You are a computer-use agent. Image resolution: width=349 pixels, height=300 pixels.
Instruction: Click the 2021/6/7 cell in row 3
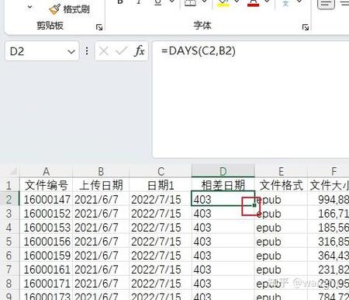(x=101, y=214)
